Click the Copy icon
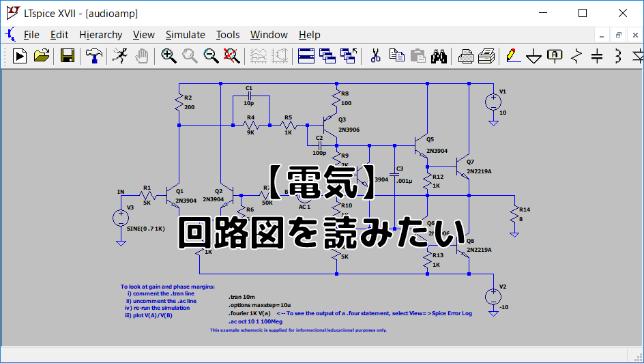The image size is (644, 363). 397,55
